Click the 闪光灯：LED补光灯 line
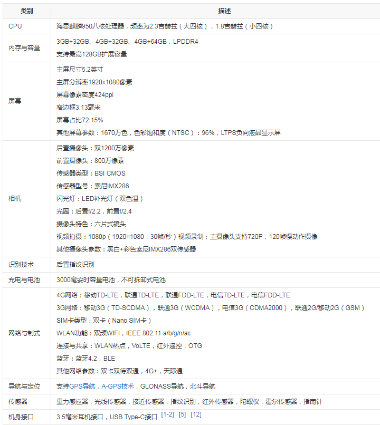 [100, 199]
